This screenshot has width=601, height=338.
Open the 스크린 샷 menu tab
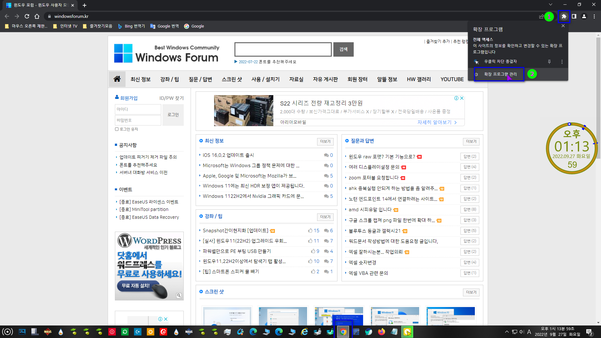pyautogui.click(x=232, y=79)
